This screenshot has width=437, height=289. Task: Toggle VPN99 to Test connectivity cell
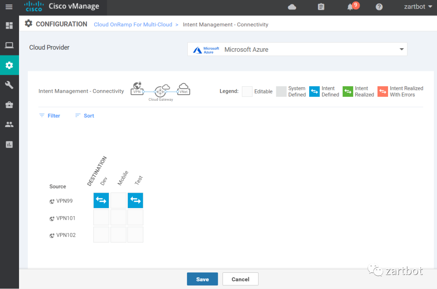[x=136, y=200]
